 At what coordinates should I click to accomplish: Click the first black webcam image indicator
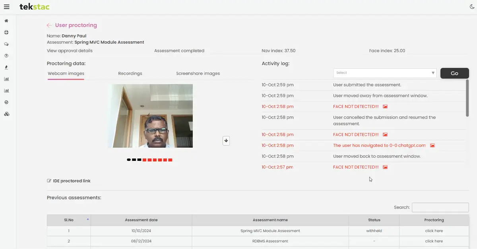[x=129, y=160]
